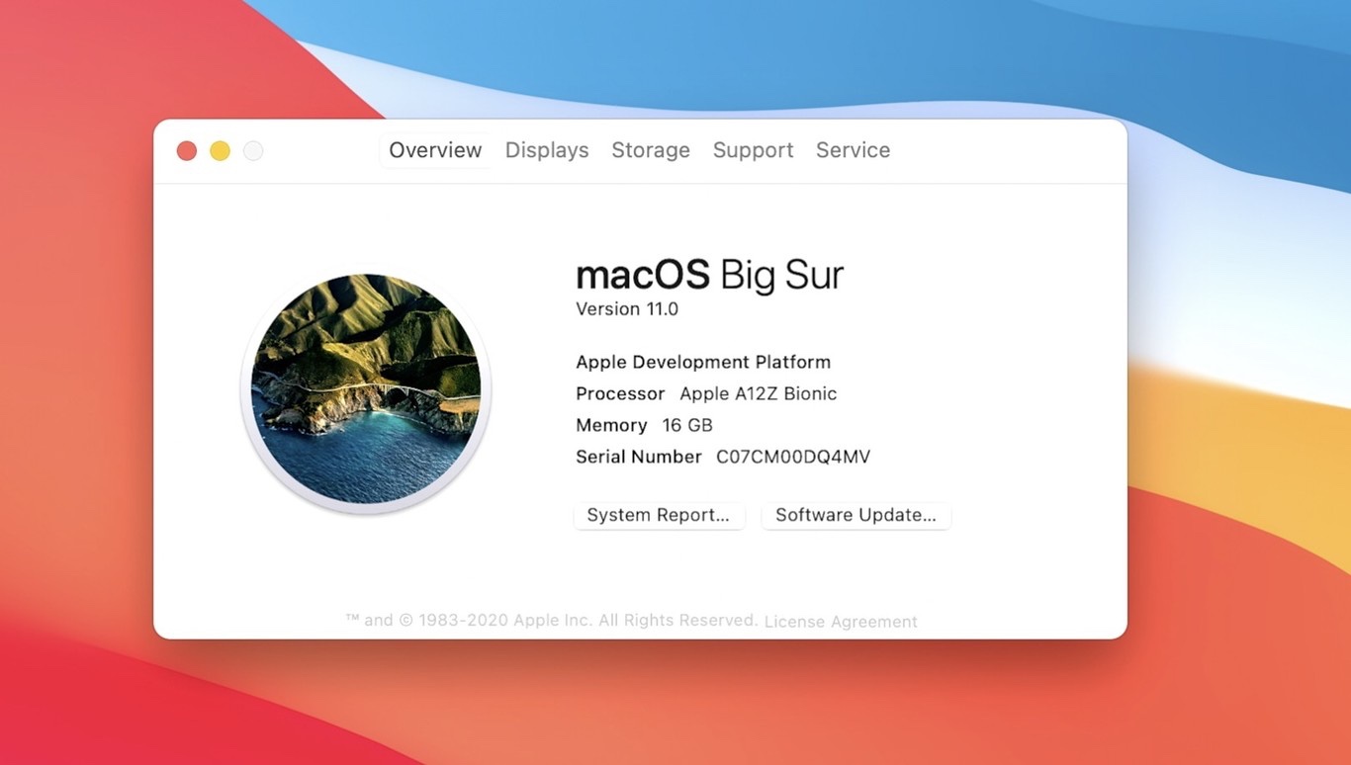Viewport: 1351px width, 765px height.
Task: Click the Version 11.0 text
Action: point(627,309)
